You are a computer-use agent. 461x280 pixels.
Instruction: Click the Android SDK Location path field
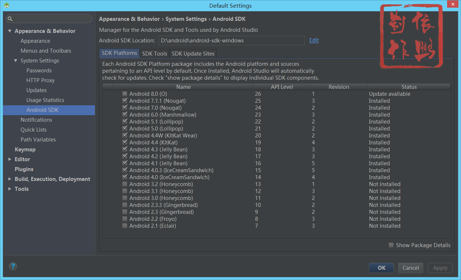(x=232, y=41)
